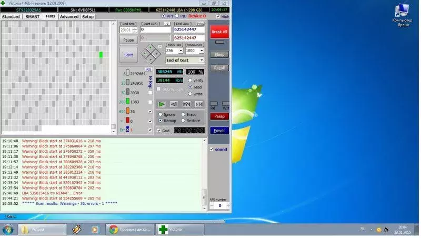
Task: Click the right arrow on diamond navigator
Action: click(x=156, y=54)
